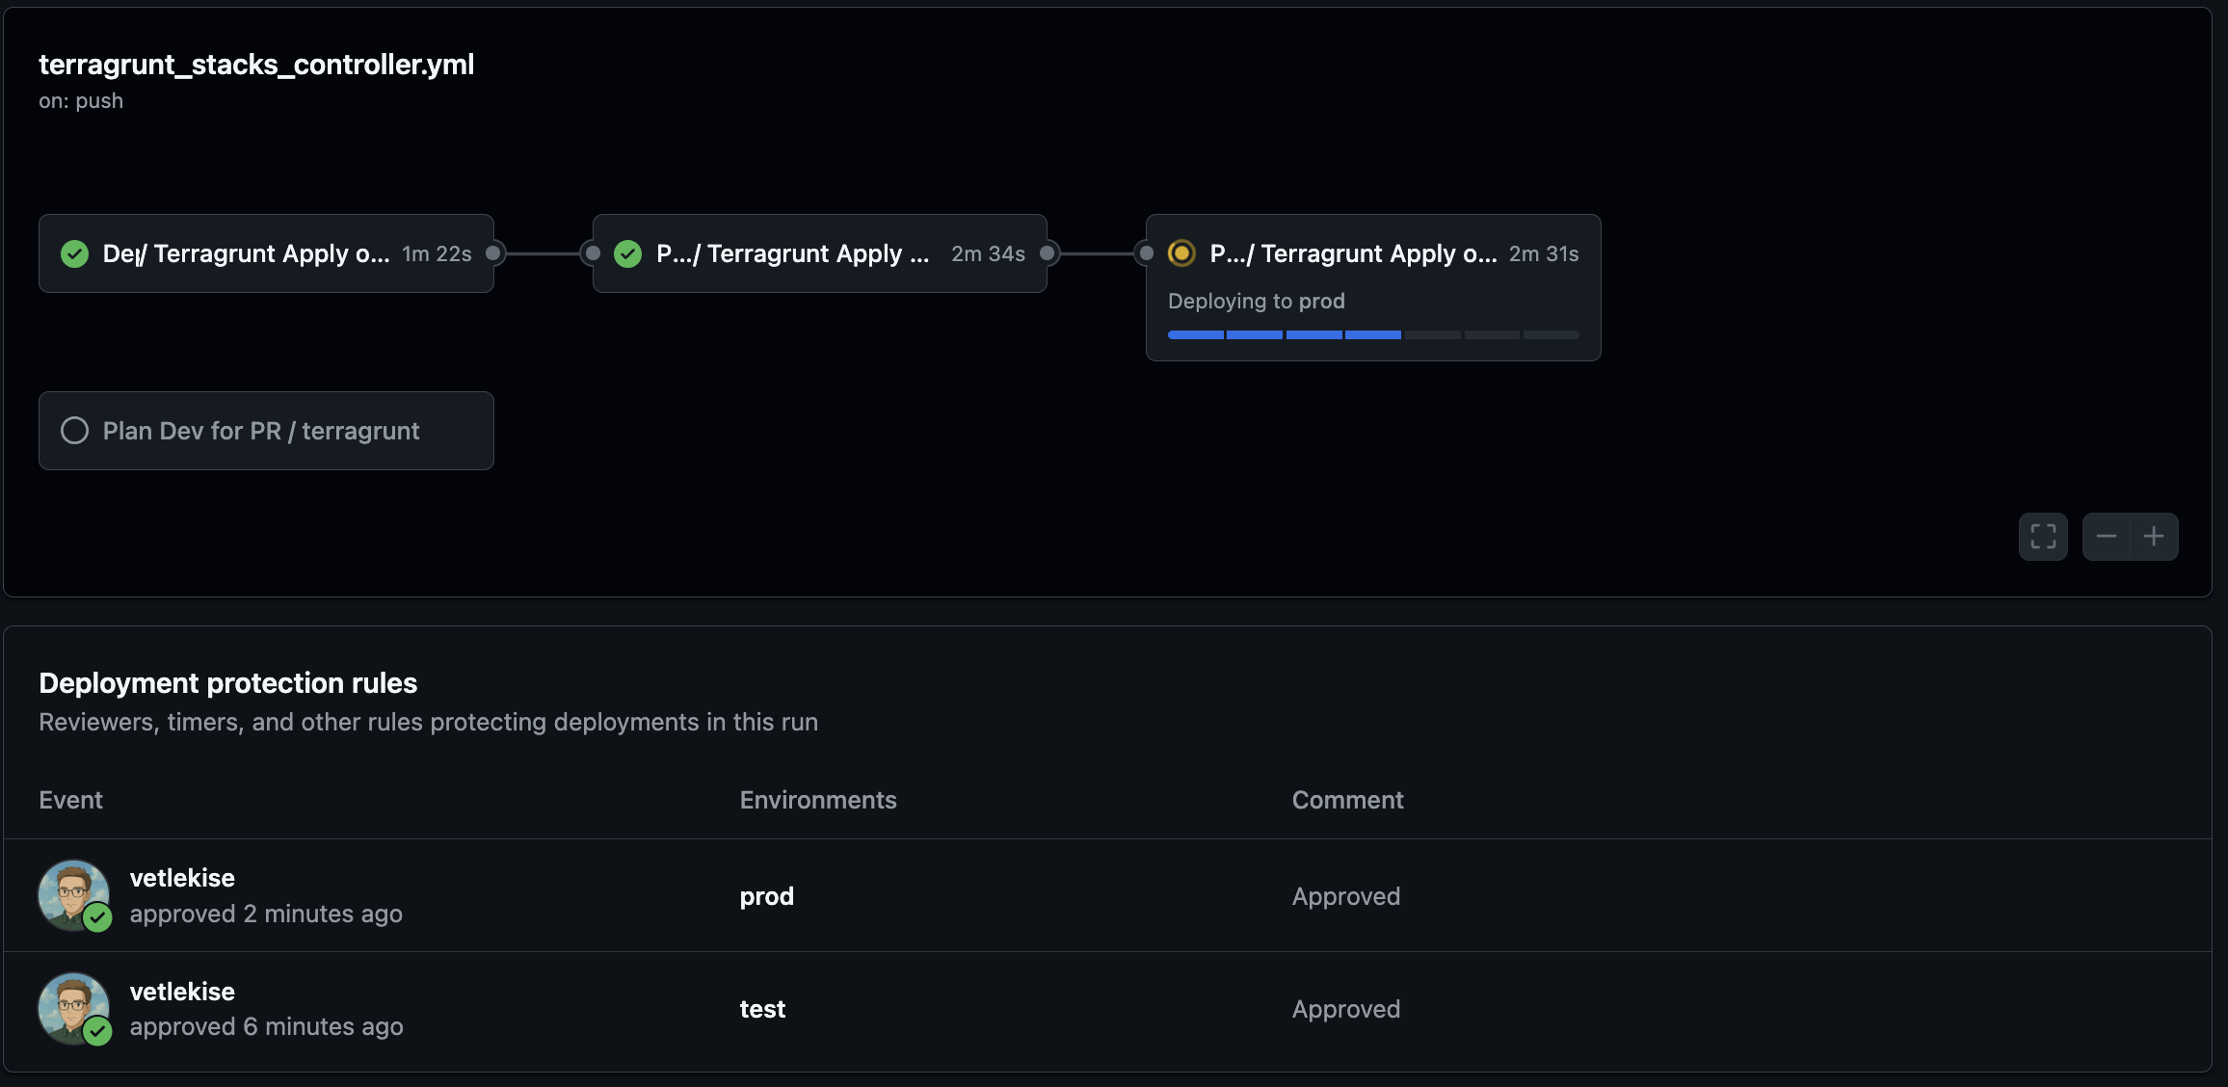Click the approved badge on first avatar
Viewport: 2228px width, 1087px height.
(x=97, y=917)
